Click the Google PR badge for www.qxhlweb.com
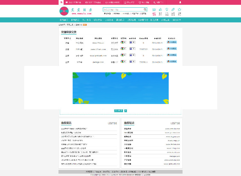The width and height of the screenshot is (241, 176). click(123, 55)
